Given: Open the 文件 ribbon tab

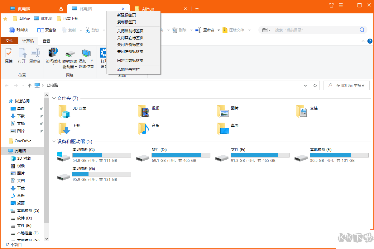Looking at the screenshot, I should tap(9, 41).
